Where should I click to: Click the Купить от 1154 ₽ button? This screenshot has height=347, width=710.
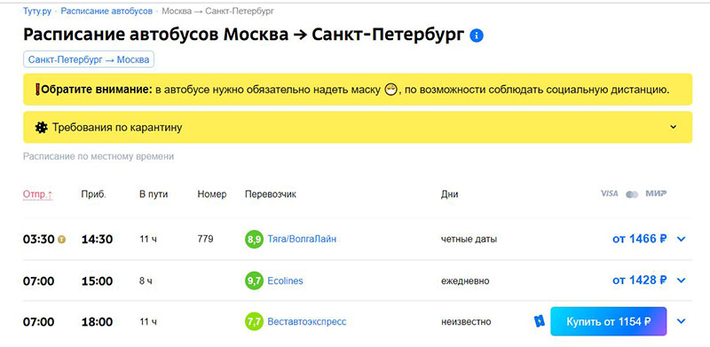coord(609,321)
